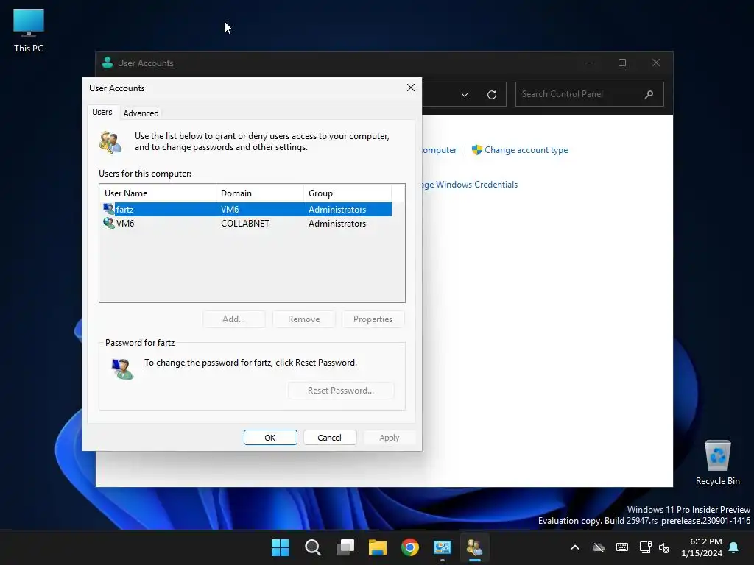Launch Google Chrome from the taskbar
The image size is (754, 565).
[409, 547]
